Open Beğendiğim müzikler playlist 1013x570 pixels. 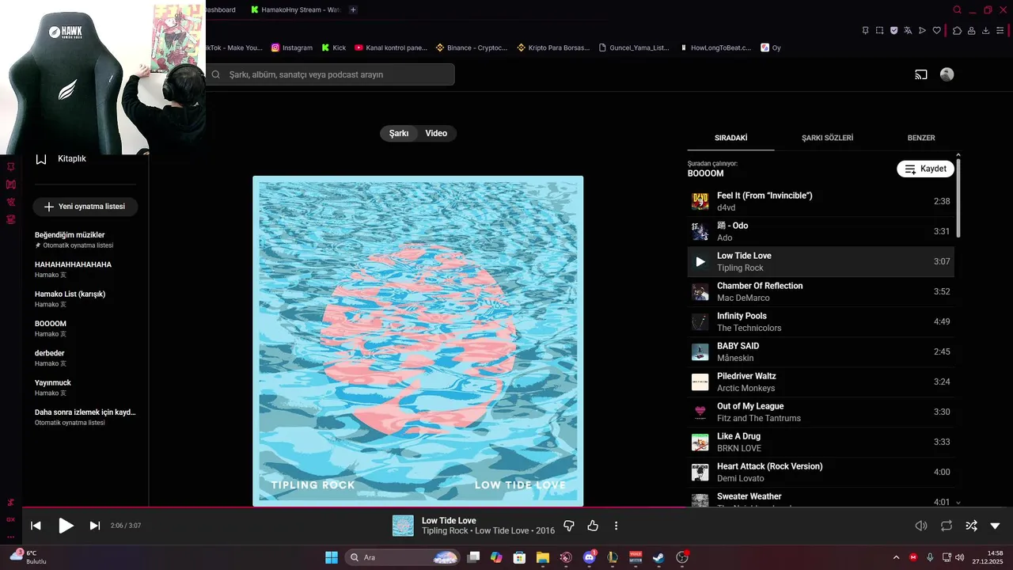(x=74, y=240)
